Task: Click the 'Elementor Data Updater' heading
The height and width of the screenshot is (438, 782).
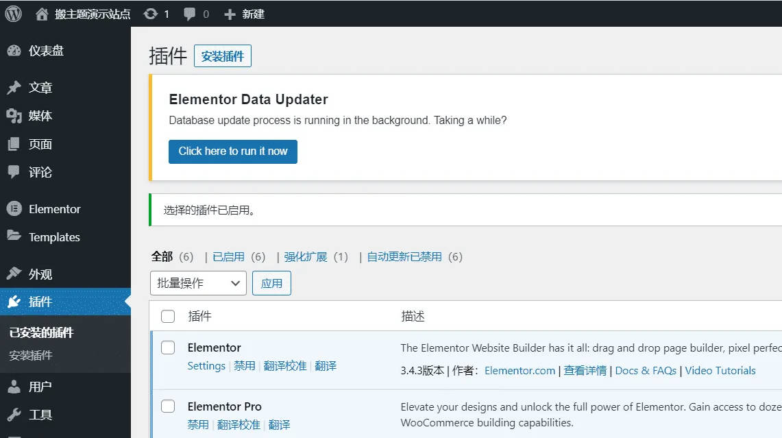Action: pyautogui.click(x=248, y=99)
